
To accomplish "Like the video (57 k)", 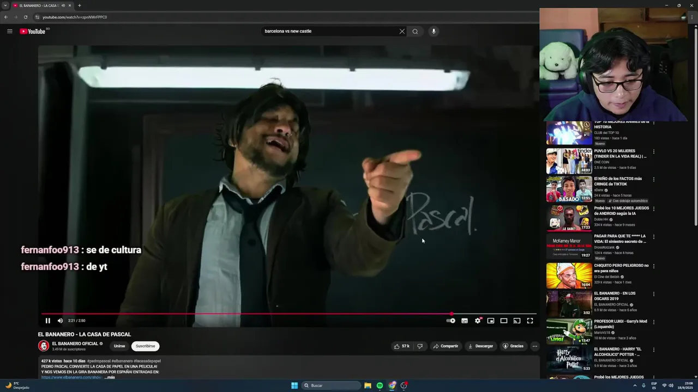I will coord(402,346).
